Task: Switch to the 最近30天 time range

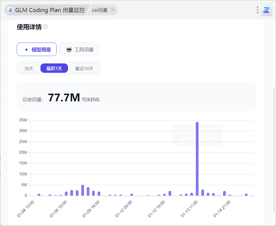Action: (x=84, y=68)
